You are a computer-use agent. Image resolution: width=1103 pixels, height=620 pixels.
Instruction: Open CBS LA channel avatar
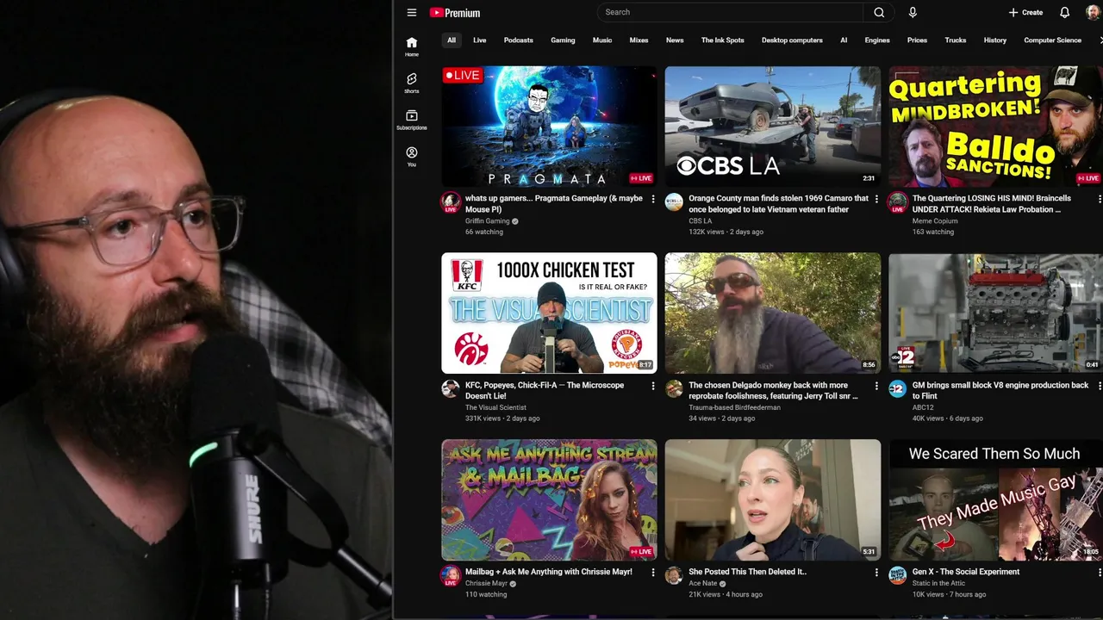click(x=674, y=201)
